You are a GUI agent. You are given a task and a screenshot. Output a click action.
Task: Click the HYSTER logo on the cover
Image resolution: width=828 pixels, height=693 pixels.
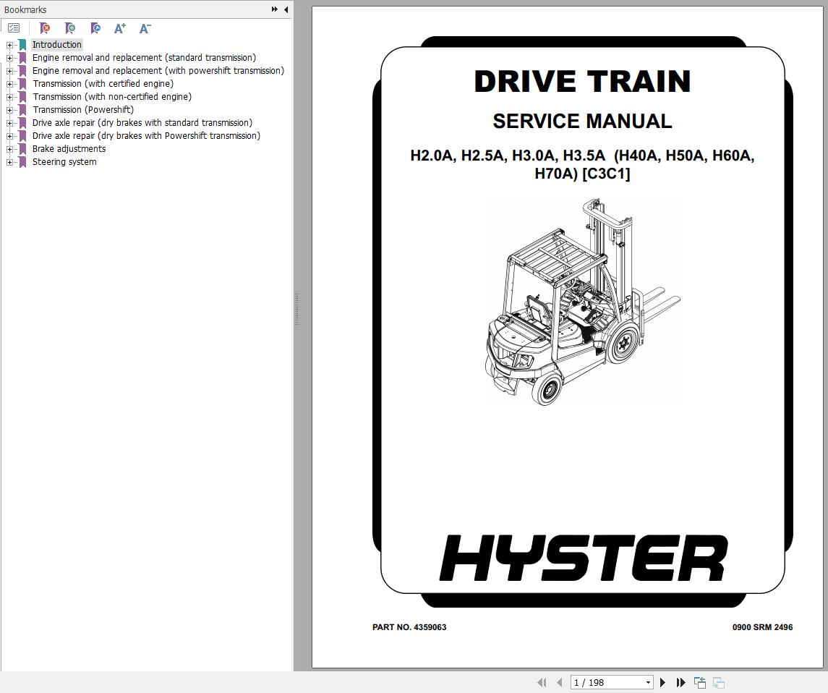tap(584, 558)
